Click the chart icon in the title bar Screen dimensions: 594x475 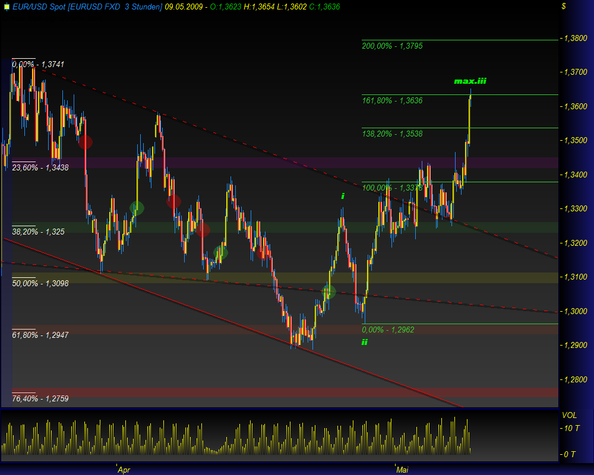pyautogui.click(x=7, y=7)
